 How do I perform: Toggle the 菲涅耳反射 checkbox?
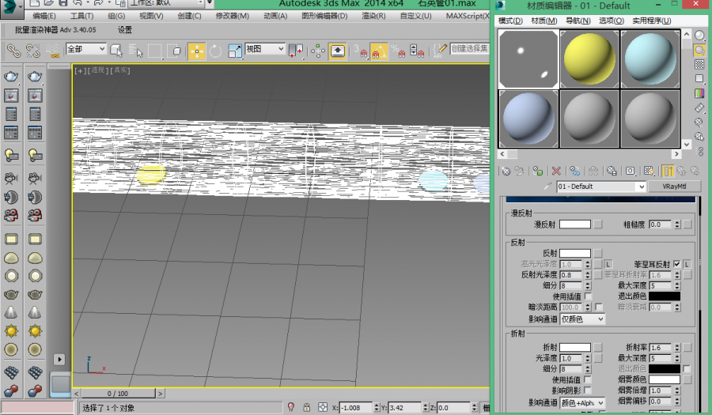pyautogui.click(x=676, y=263)
